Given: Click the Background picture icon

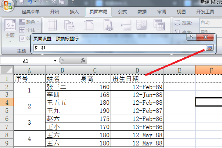Looking at the screenshot, I should 141,25.
